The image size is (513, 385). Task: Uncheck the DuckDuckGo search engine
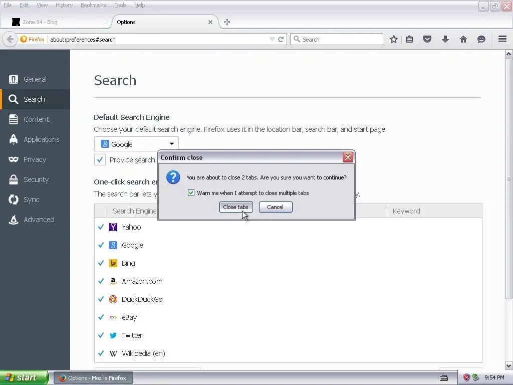(101, 299)
